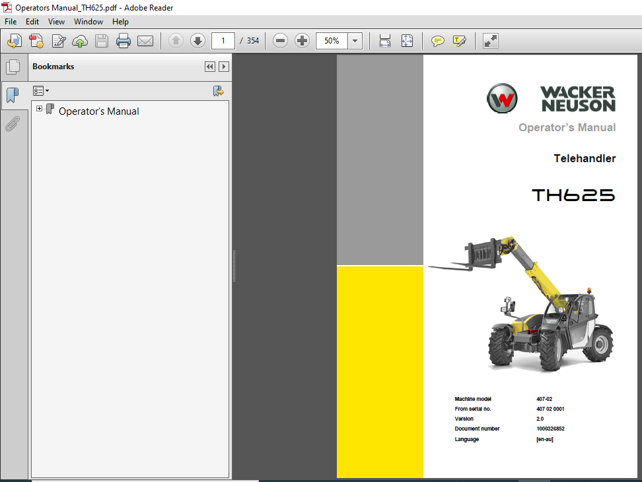Open the Edit menu
Image resolution: width=642 pixels, height=482 pixels.
[x=32, y=22]
